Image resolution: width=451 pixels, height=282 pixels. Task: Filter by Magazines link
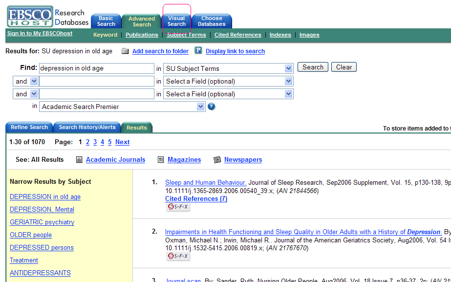pos(184,160)
